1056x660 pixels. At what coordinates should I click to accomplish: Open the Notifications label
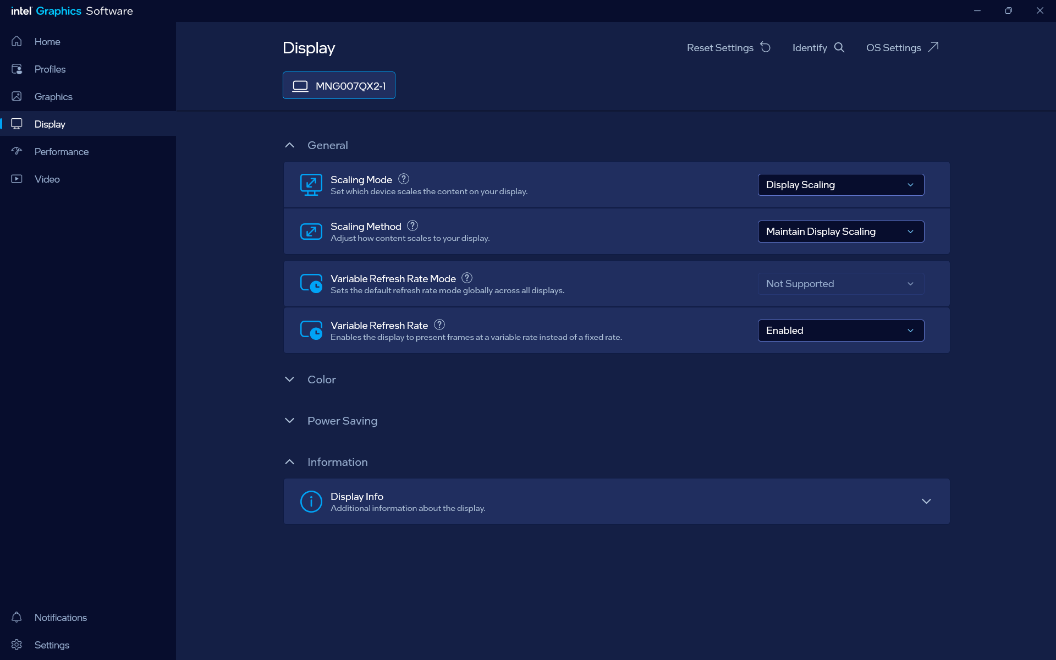(x=61, y=618)
